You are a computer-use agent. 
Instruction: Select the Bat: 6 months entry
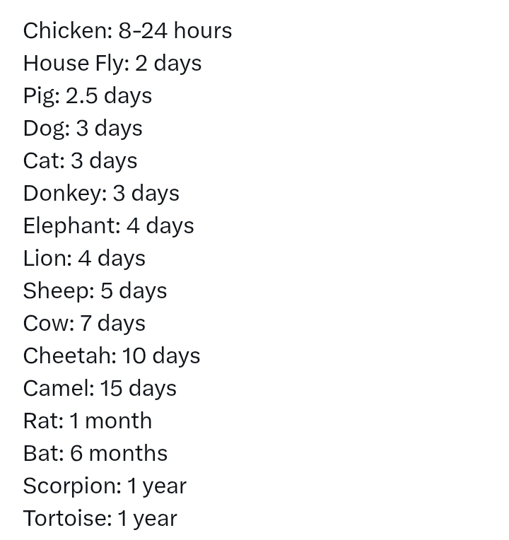(x=95, y=453)
